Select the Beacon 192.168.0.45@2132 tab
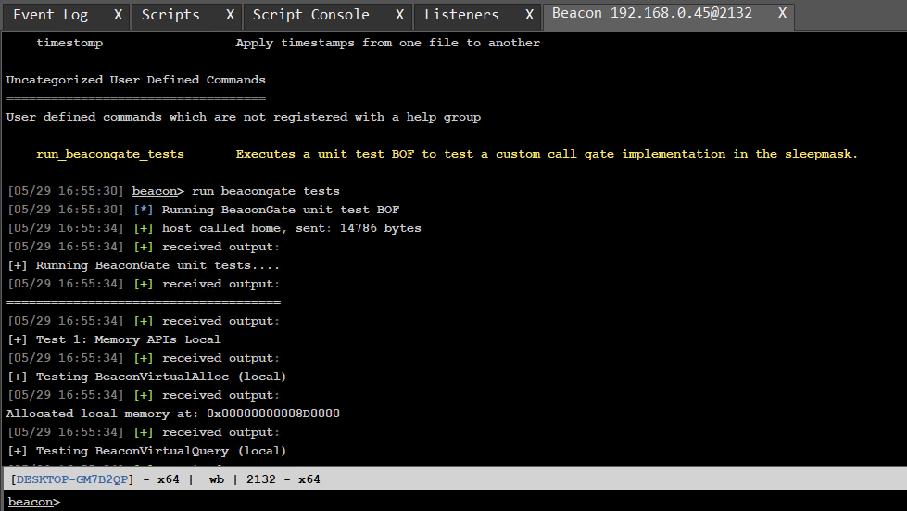907x511 pixels. [x=652, y=13]
